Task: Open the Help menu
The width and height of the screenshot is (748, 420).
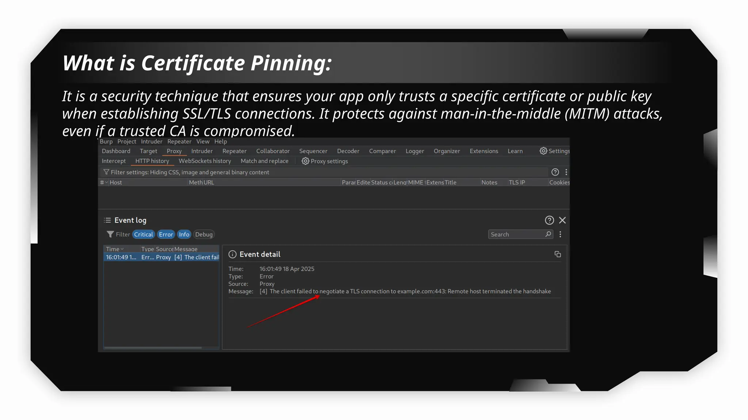Action: 221,141
